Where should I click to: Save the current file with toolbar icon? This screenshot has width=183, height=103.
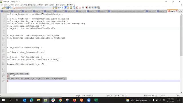(x=7, y=8)
